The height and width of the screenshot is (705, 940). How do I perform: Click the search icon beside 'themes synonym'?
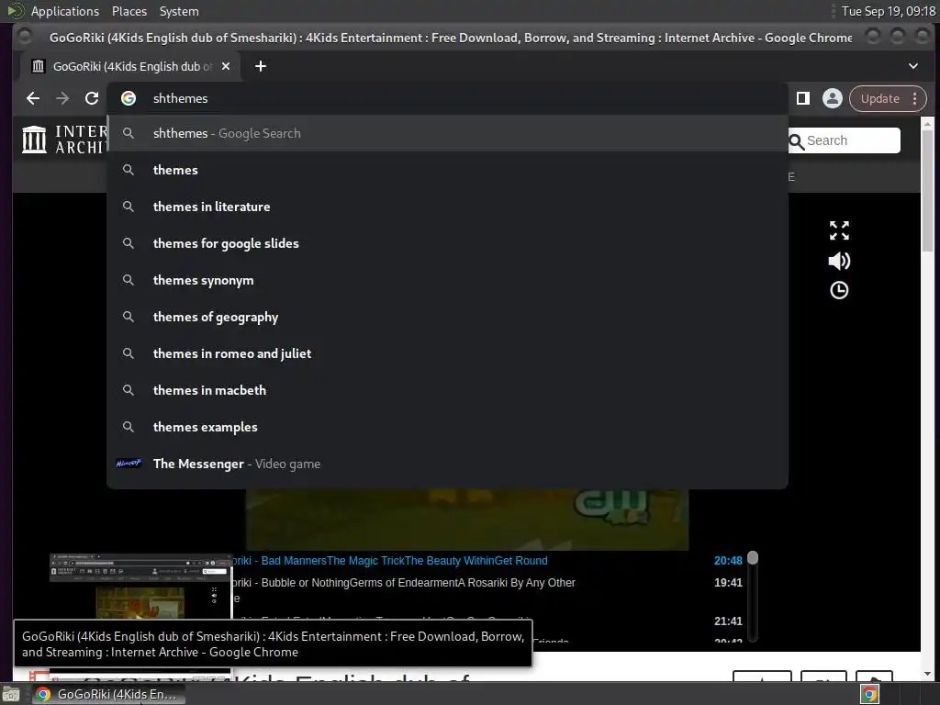tap(129, 280)
